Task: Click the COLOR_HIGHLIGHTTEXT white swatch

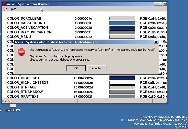Action: [122, 83]
